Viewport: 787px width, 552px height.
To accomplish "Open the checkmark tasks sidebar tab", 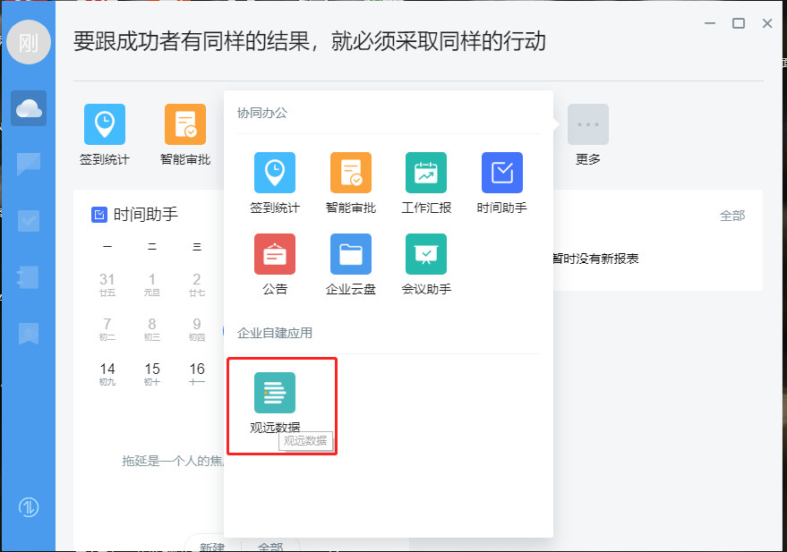I will coord(29,220).
